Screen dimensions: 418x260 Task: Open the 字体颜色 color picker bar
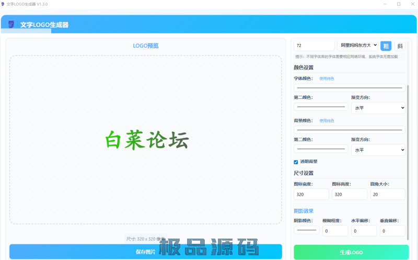point(349,88)
